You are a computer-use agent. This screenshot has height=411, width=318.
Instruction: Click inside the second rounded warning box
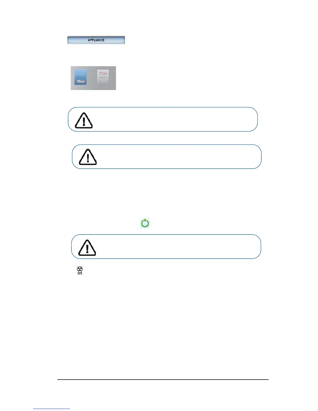[x=167, y=157]
